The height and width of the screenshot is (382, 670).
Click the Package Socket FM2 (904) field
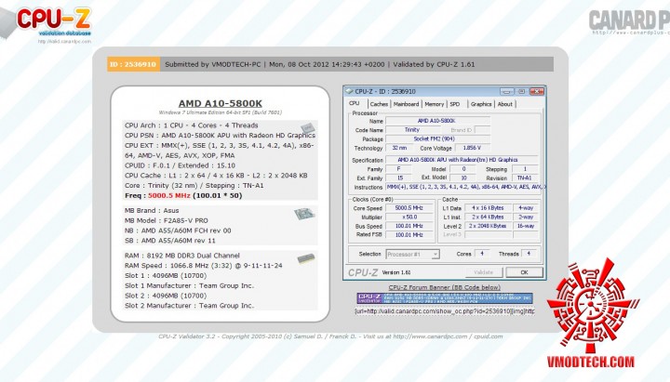(438, 138)
